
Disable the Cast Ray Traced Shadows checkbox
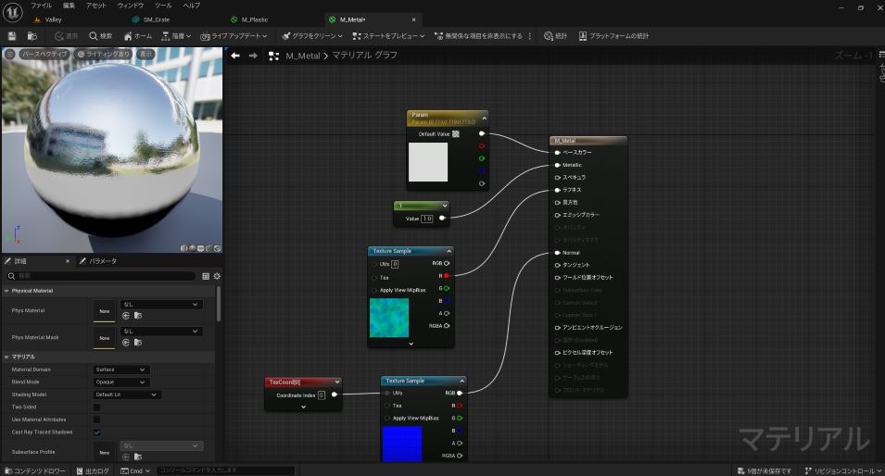(96, 432)
